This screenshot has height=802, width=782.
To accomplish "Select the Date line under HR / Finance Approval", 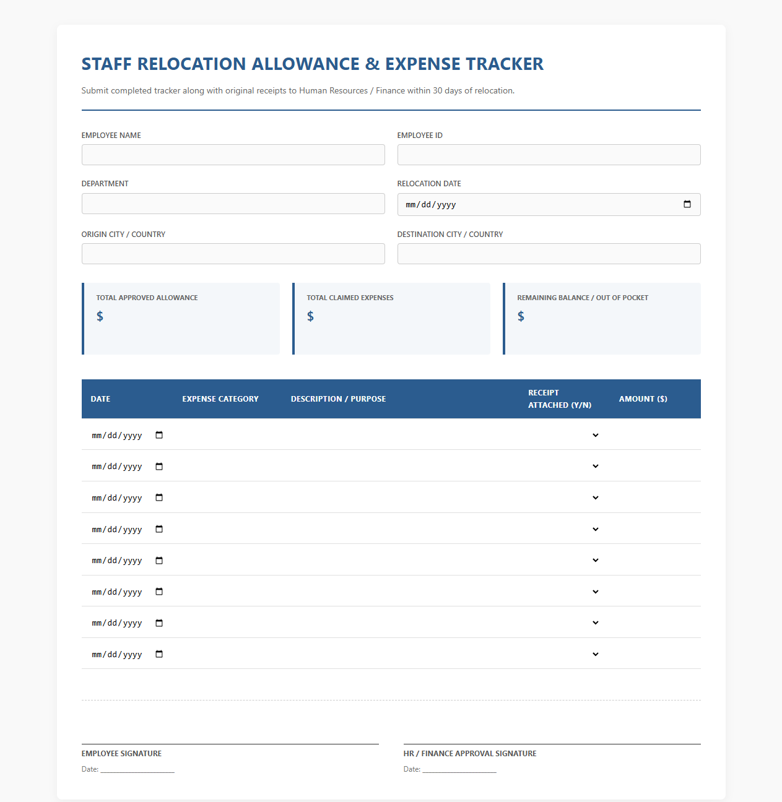I will (450, 769).
